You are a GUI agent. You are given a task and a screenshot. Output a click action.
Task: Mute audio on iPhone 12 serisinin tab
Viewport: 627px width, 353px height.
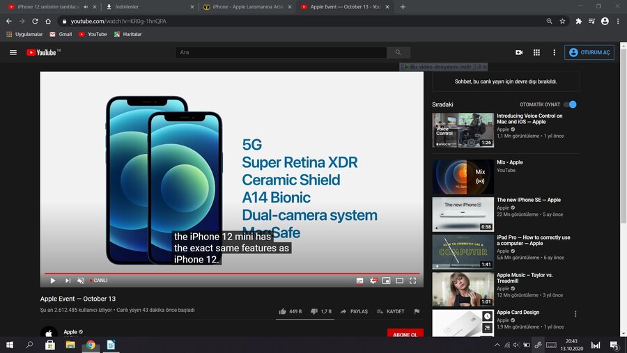(x=86, y=7)
